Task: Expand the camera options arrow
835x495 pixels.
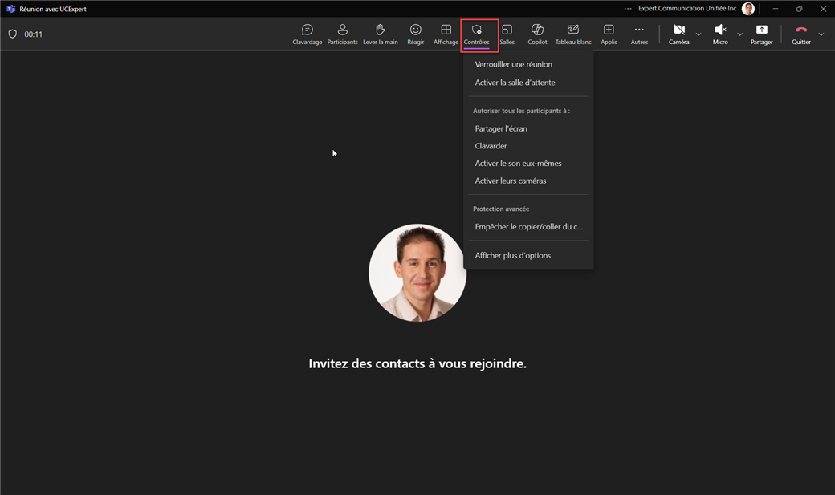Action: [x=699, y=34]
